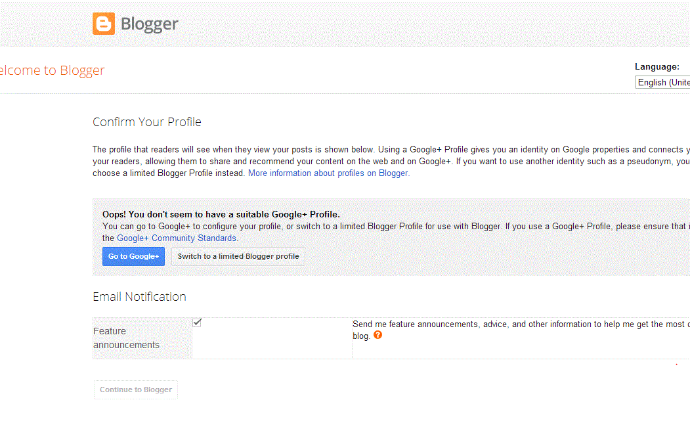Click the Email Notification heading

pos(139,297)
